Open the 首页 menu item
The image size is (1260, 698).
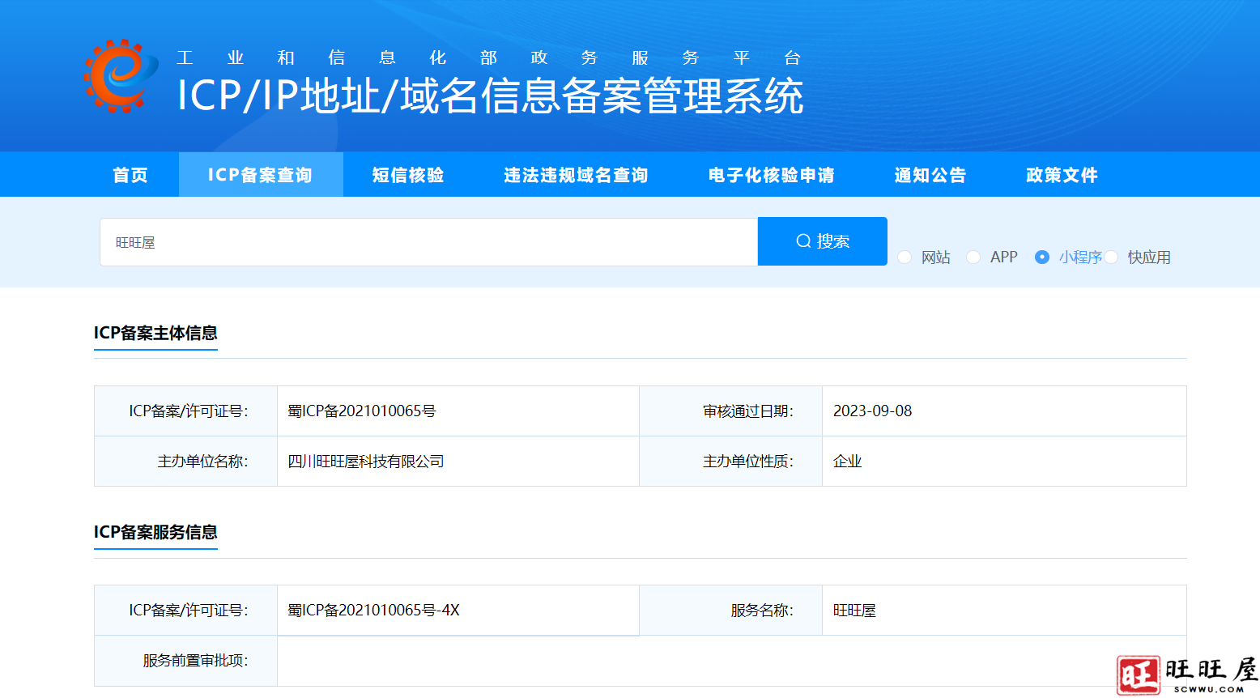[x=130, y=174]
